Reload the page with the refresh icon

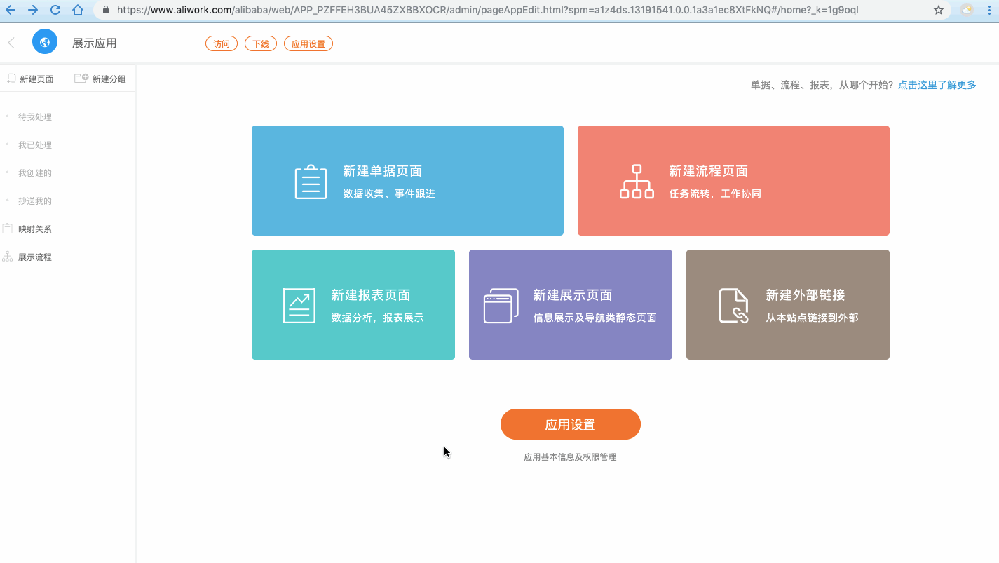point(55,10)
